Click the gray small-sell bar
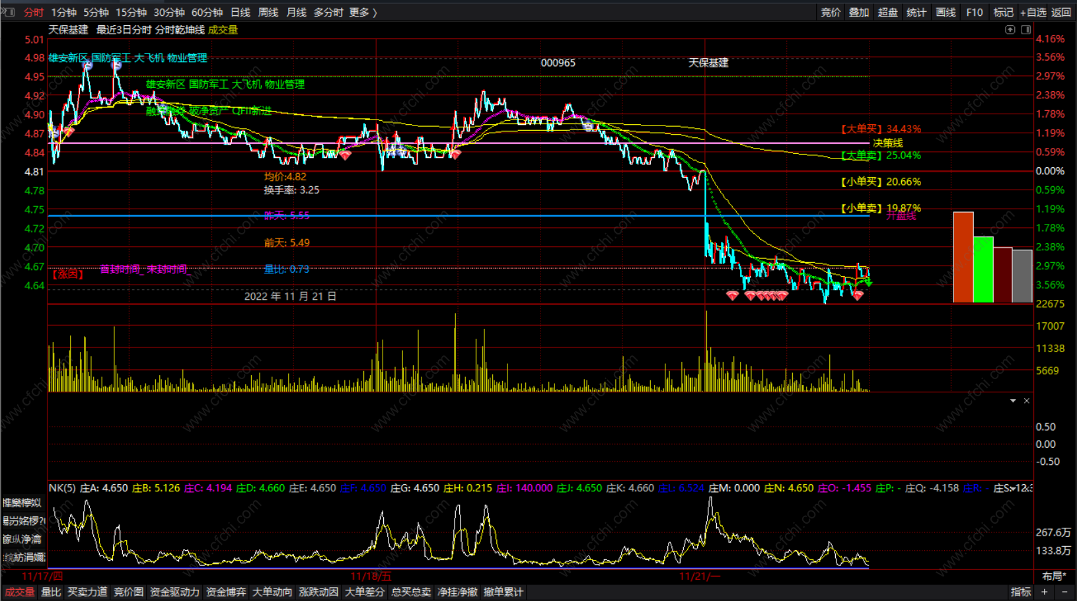 1022,276
